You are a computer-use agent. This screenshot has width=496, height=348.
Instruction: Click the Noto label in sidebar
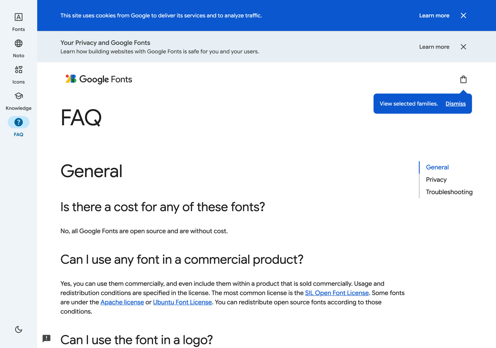(x=19, y=56)
